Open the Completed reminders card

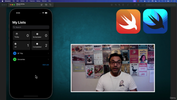[x=40, y=45]
